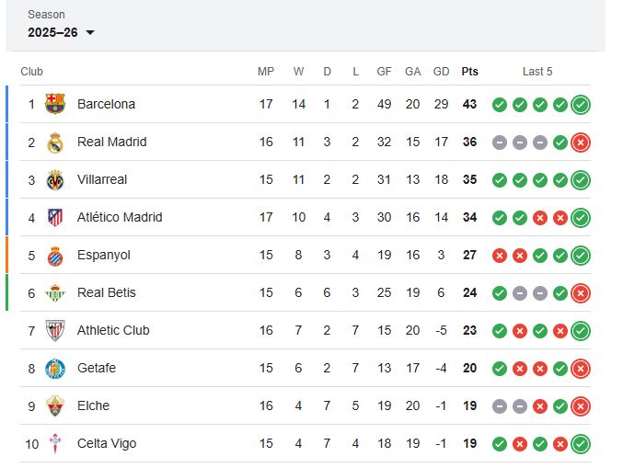The height and width of the screenshot is (468, 623).
Task: Click the Pts column header
Action: point(469,72)
